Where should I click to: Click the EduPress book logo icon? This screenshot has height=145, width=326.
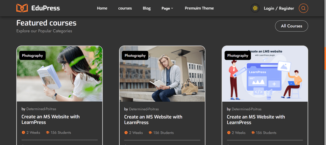[x=22, y=8]
